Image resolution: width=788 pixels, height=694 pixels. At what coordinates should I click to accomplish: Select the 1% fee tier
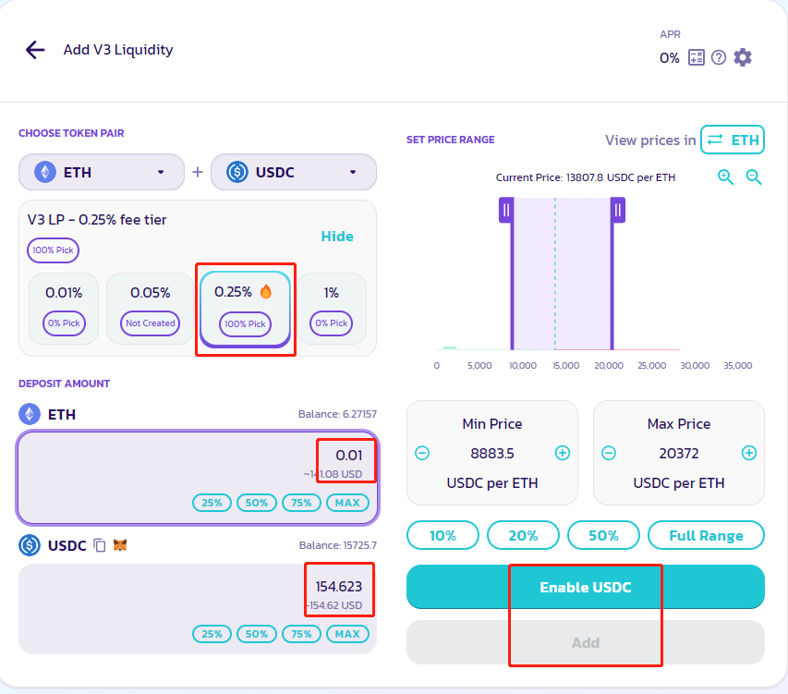[331, 309]
